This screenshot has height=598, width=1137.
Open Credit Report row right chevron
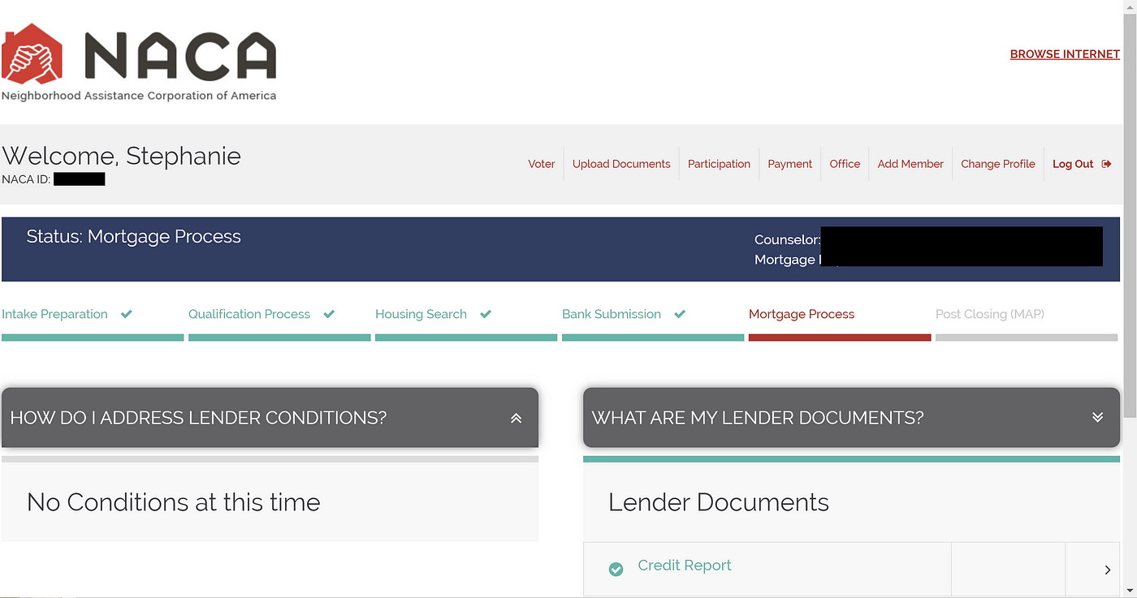click(1108, 570)
